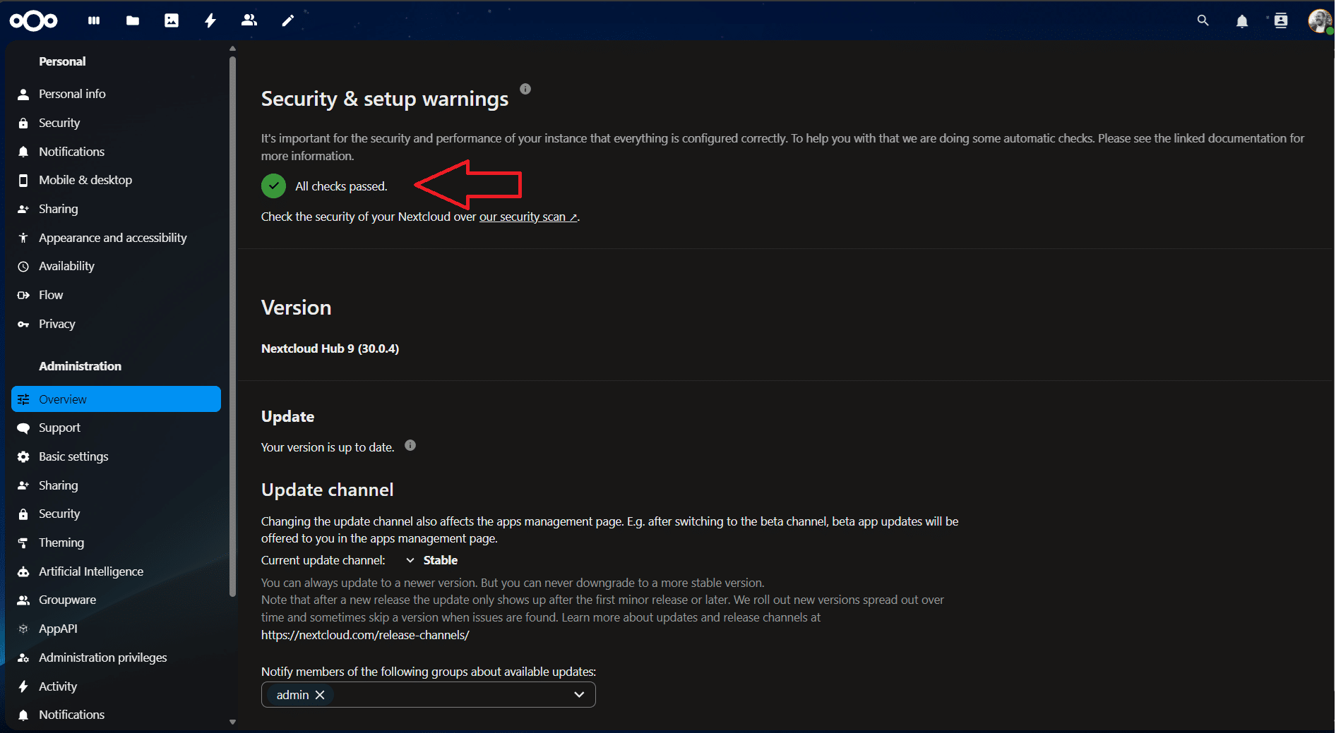Open the security scan link
This screenshot has width=1336, height=733.
coord(527,217)
